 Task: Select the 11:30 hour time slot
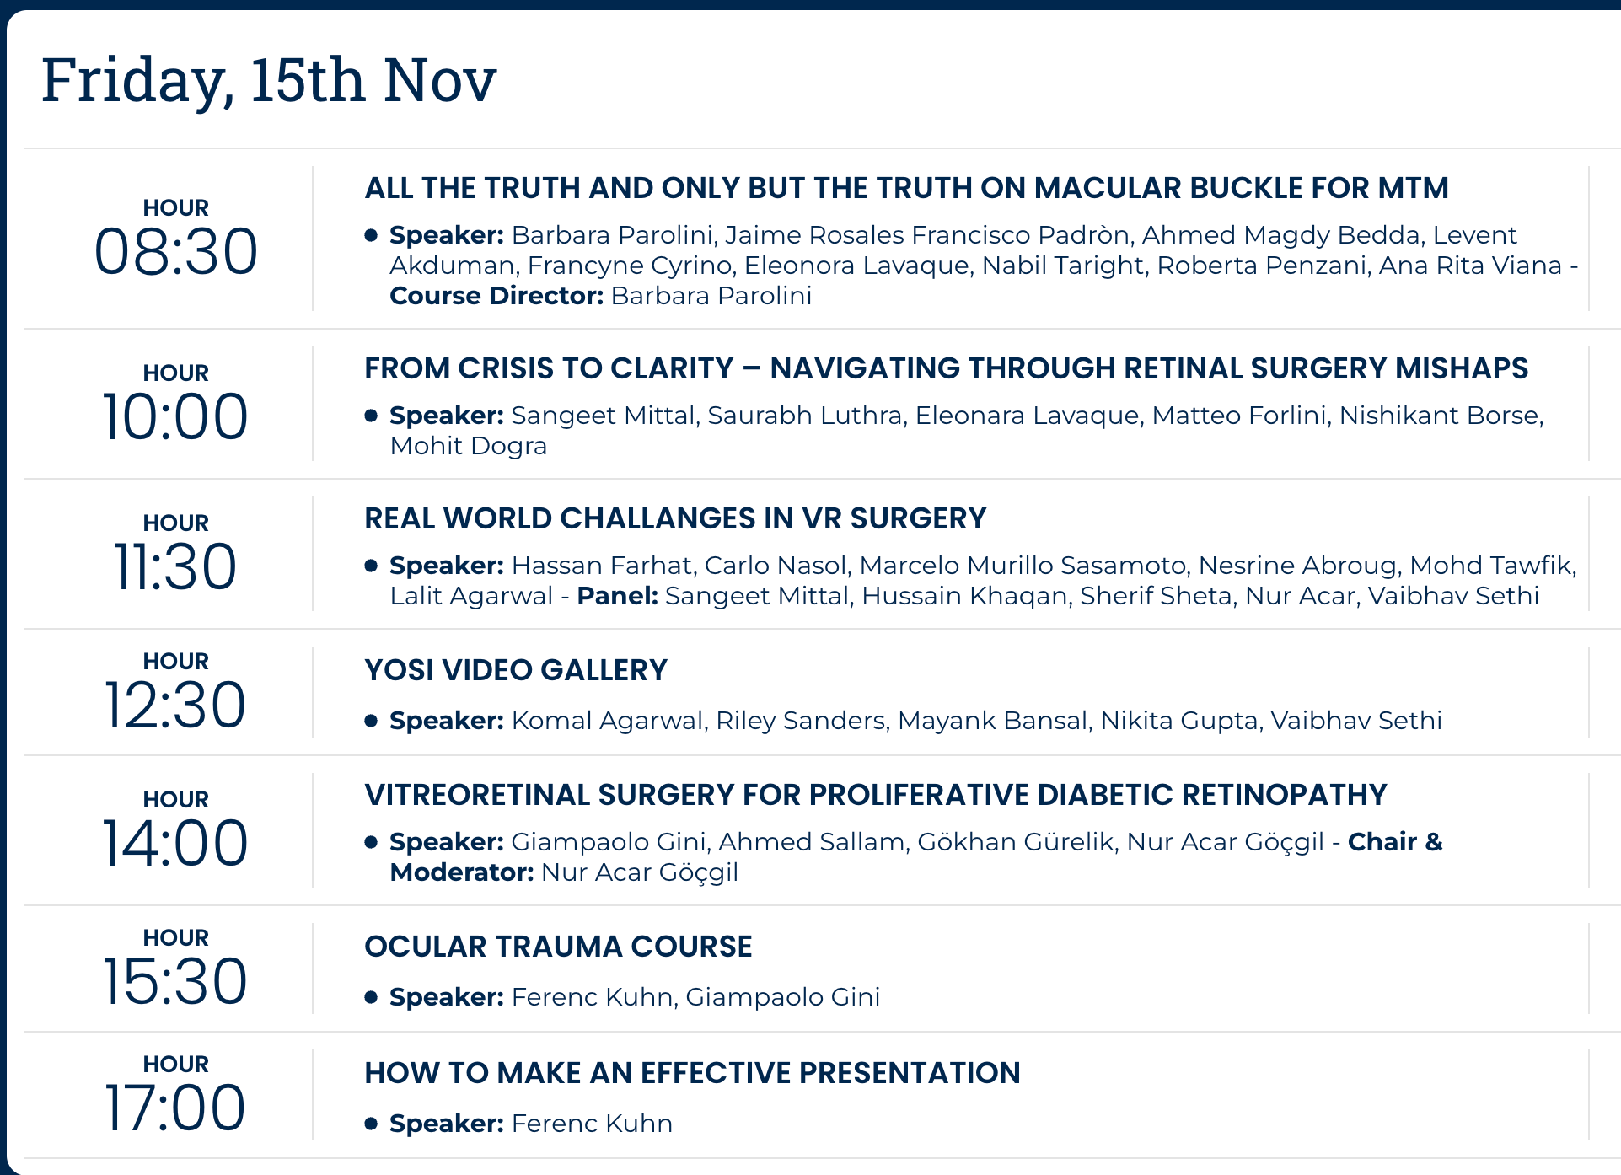pyautogui.click(x=175, y=554)
